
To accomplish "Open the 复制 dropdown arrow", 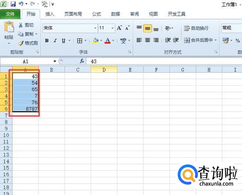I will tap(36, 34).
